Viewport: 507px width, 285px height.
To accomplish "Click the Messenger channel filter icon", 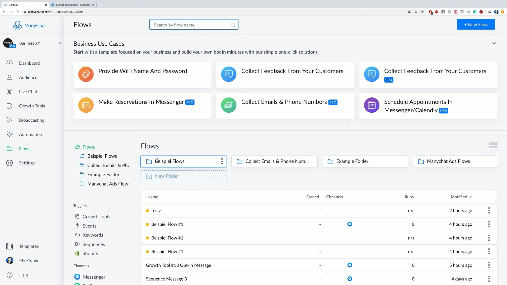I will [x=77, y=277].
